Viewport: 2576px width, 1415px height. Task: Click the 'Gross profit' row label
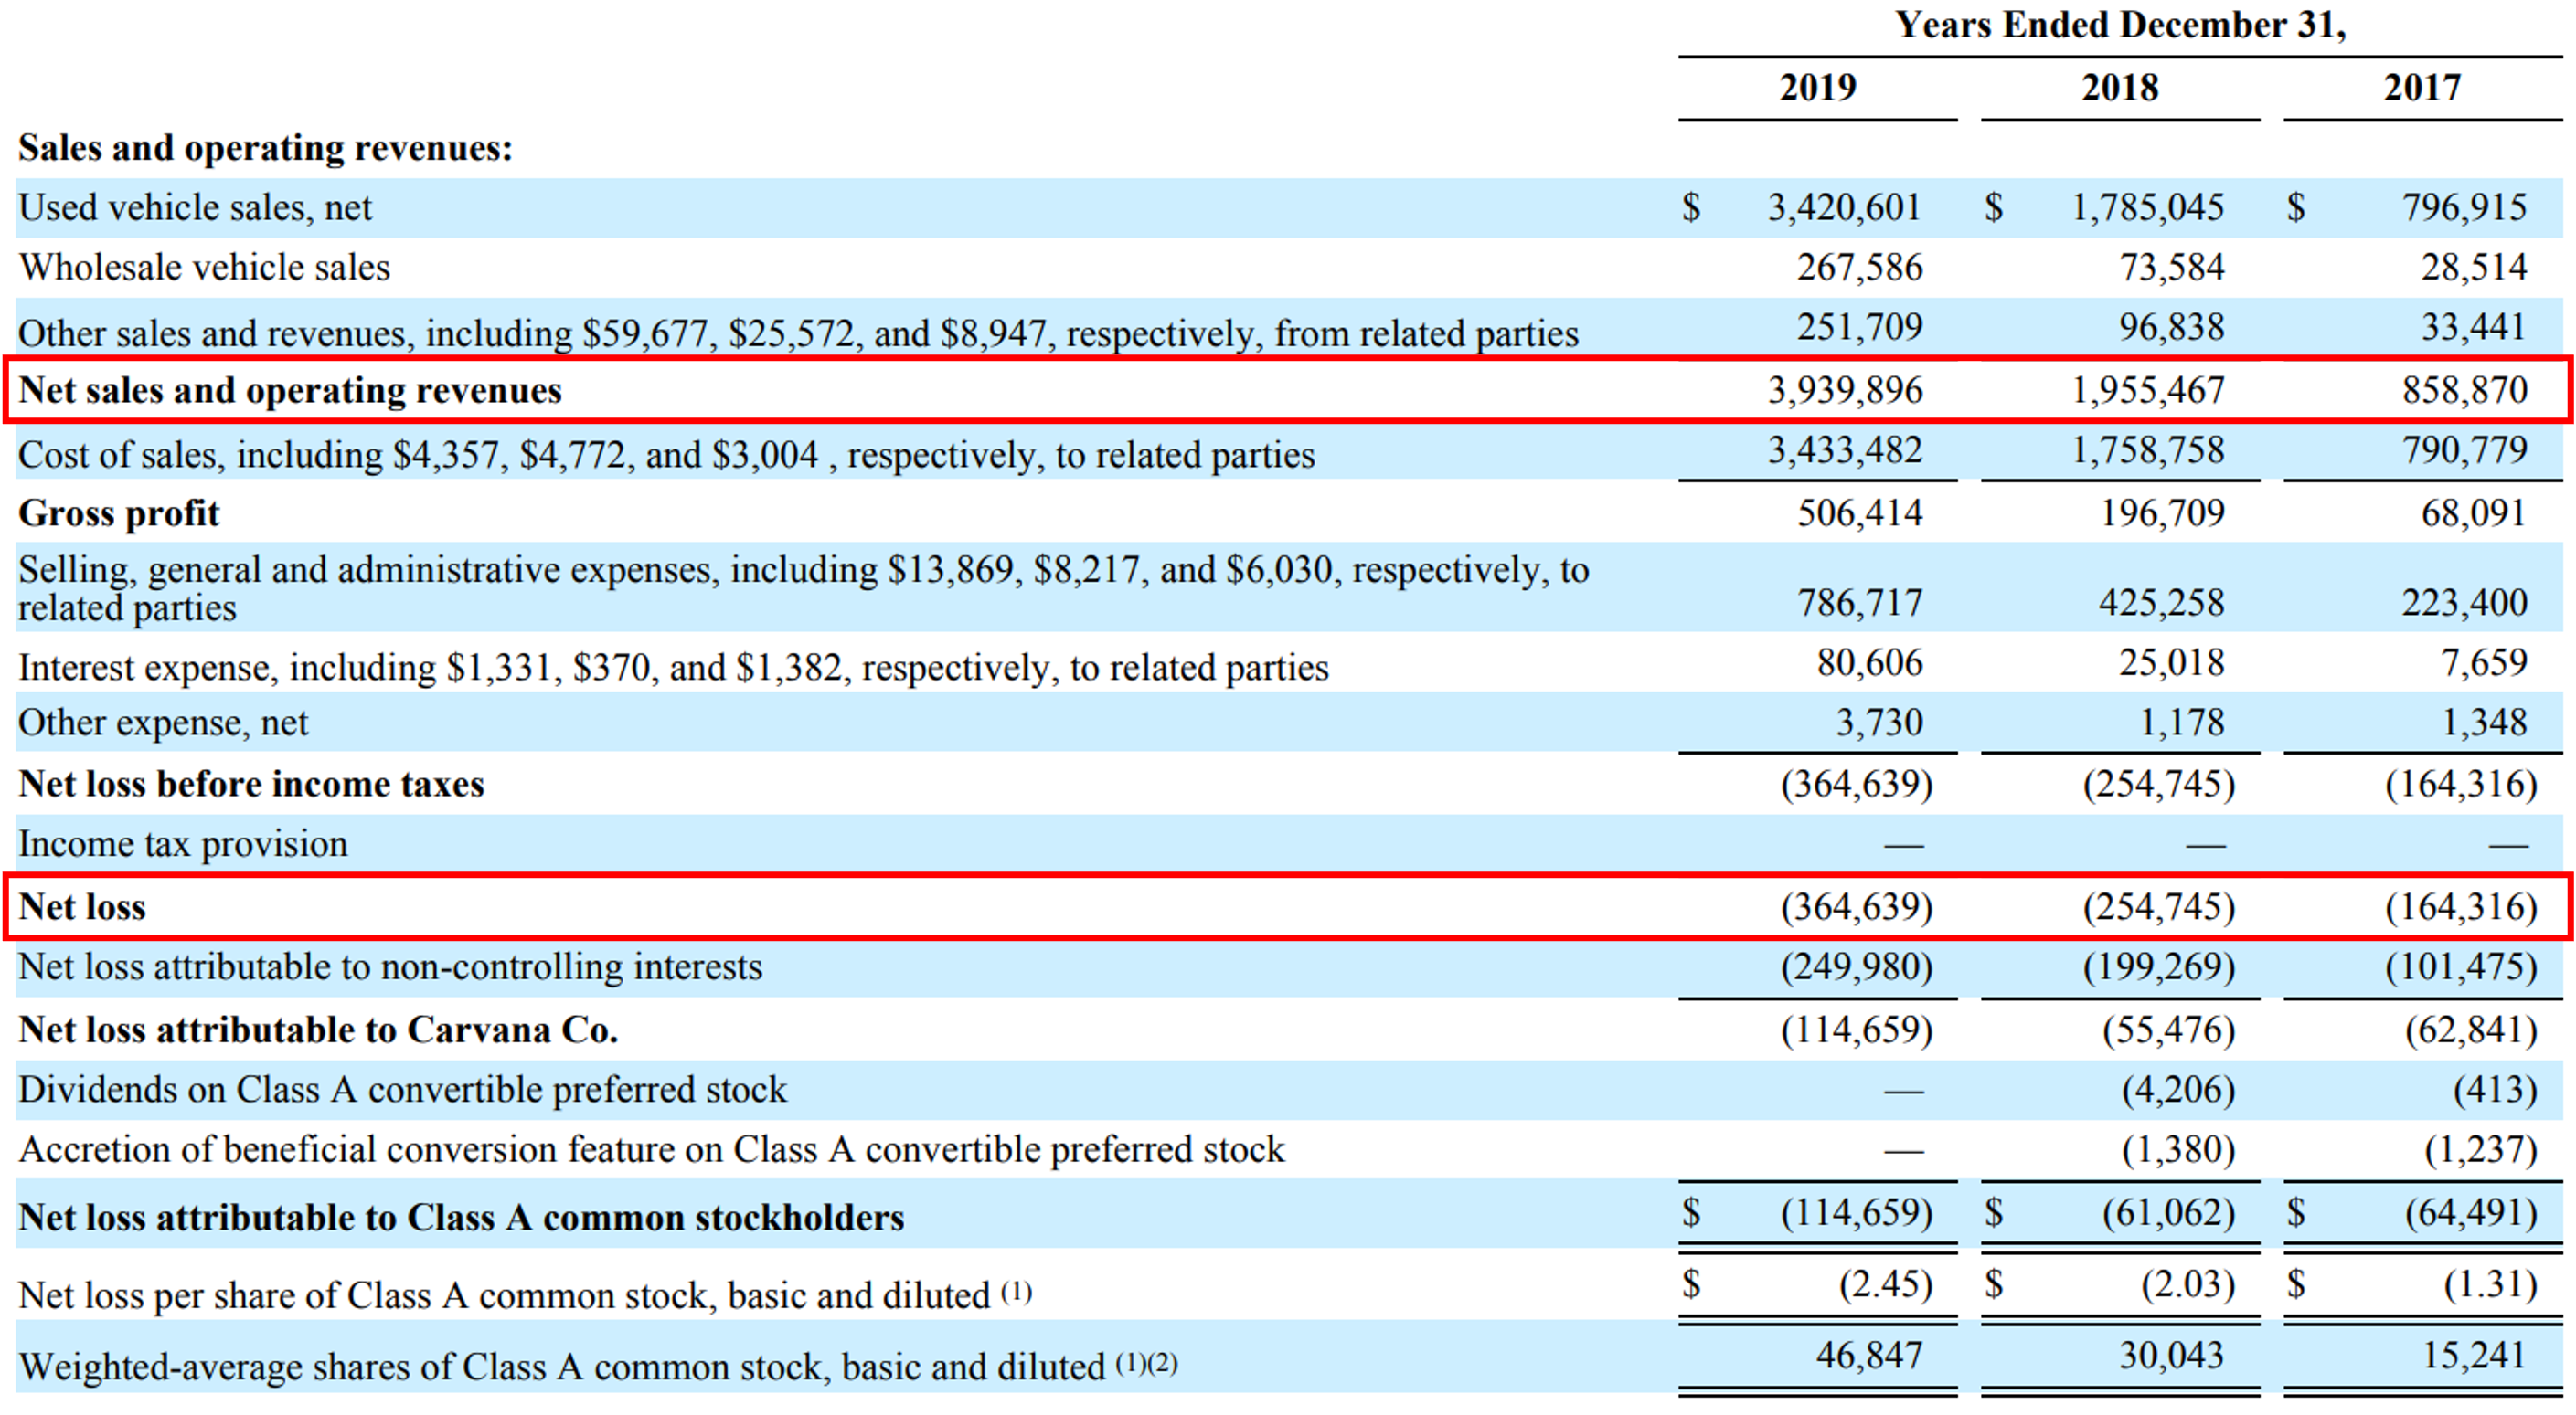[119, 513]
